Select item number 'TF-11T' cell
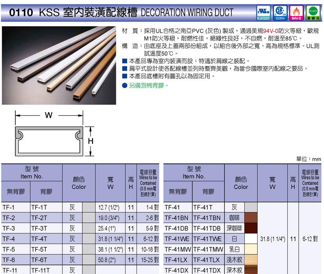This screenshot has height=274, width=324. [x=46, y=270]
